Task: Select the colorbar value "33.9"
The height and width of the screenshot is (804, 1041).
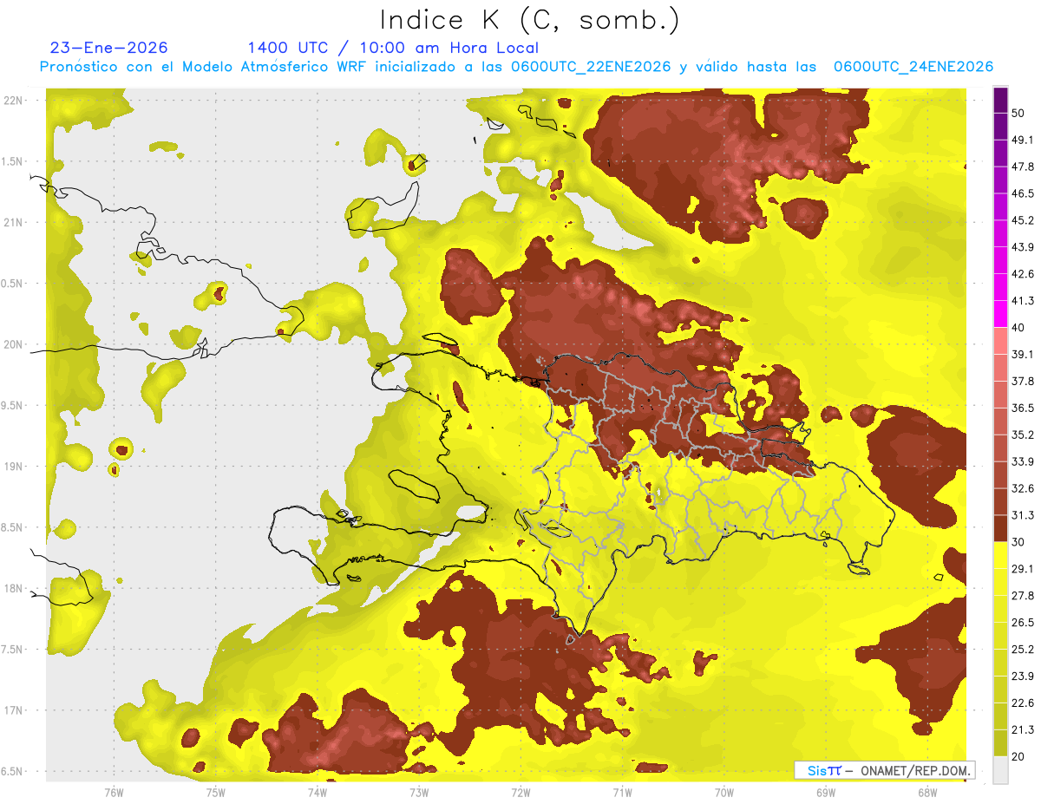Action: (x=1022, y=461)
